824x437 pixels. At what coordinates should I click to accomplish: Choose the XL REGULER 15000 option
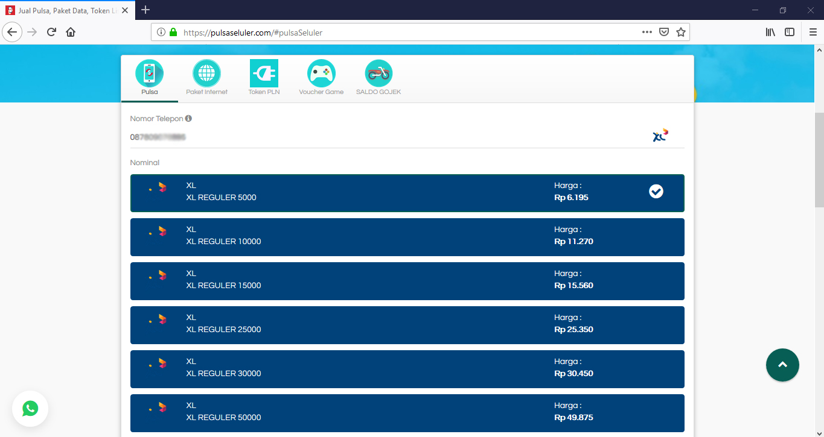[x=407, y=281]
